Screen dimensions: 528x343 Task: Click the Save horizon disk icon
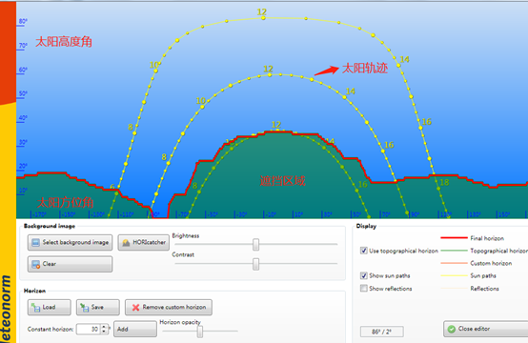(84, 308)
